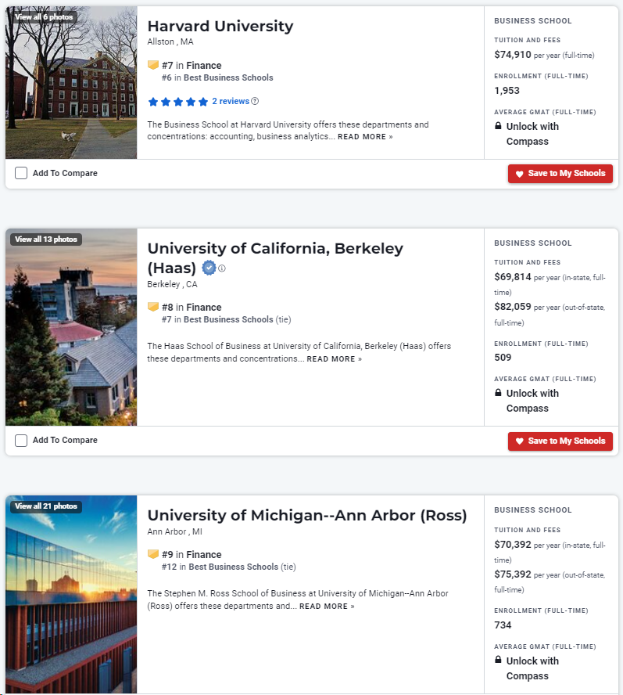This screenshot has width=623, height=695.
Task: Open University of Michigan--Ann Arbor (Ross) title link
Action: coord(307,516)
